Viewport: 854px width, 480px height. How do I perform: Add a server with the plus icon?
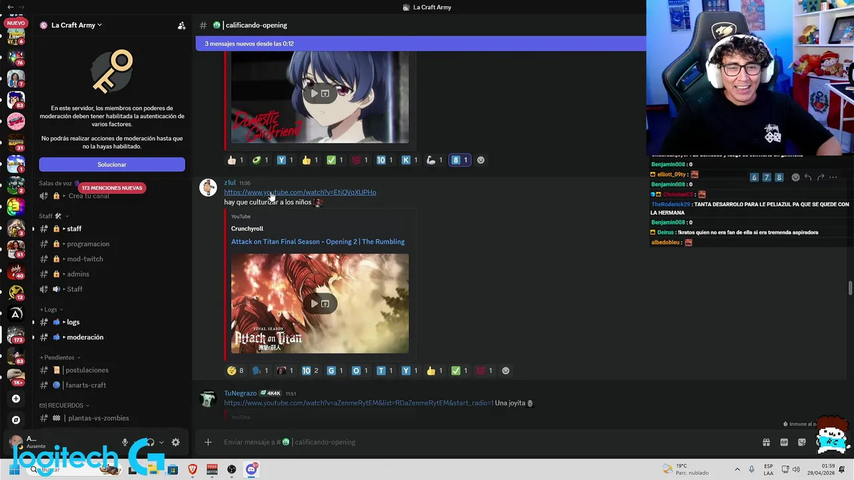(16, 399)
